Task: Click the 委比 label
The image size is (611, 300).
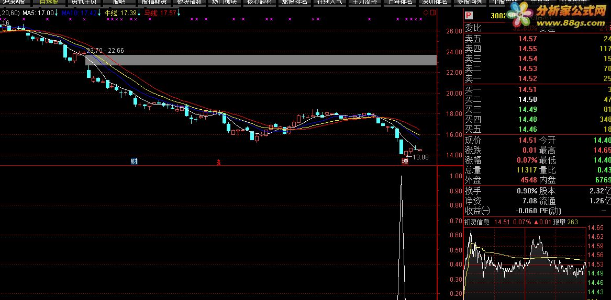Action: coord(473,28)
